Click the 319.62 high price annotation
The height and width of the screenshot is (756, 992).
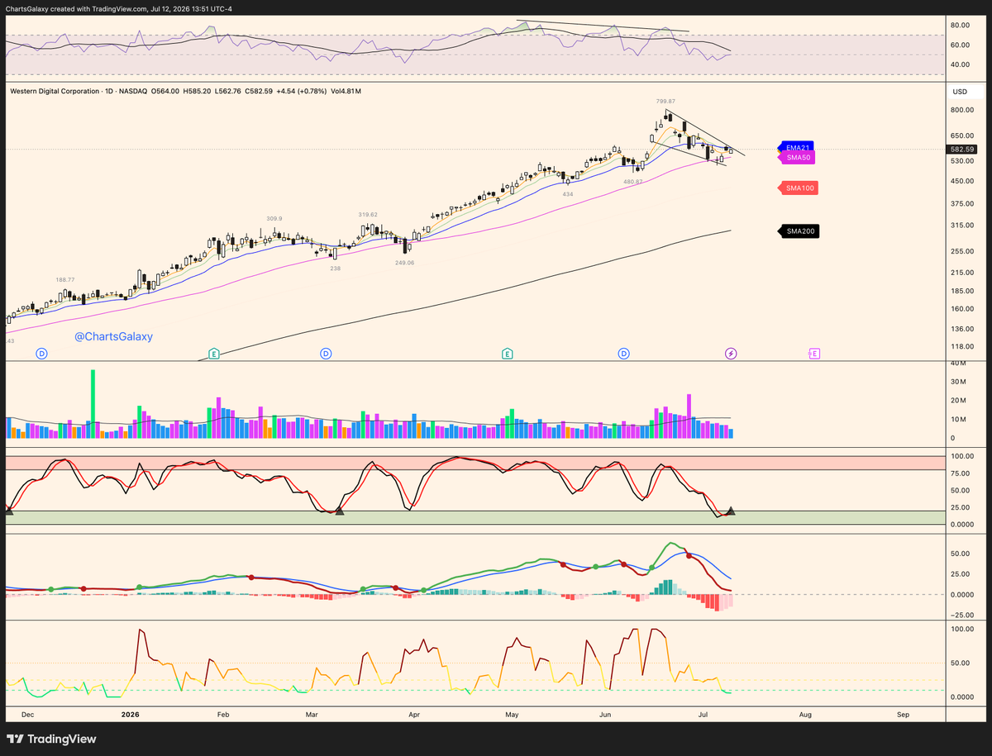pyautogui.click(x=368, y=214)
